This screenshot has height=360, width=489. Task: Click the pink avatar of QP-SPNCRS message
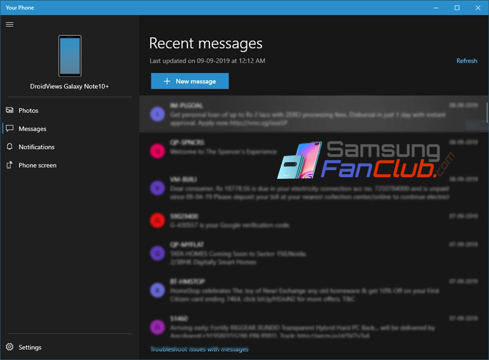[x=158, y=151]
